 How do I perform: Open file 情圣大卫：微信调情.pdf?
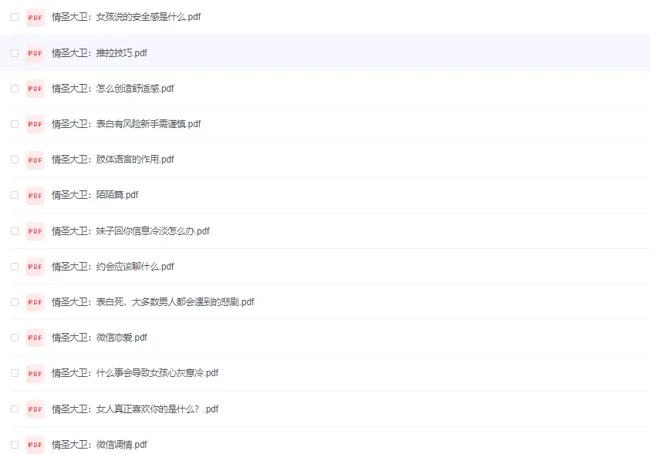click(x=100, y=445)
